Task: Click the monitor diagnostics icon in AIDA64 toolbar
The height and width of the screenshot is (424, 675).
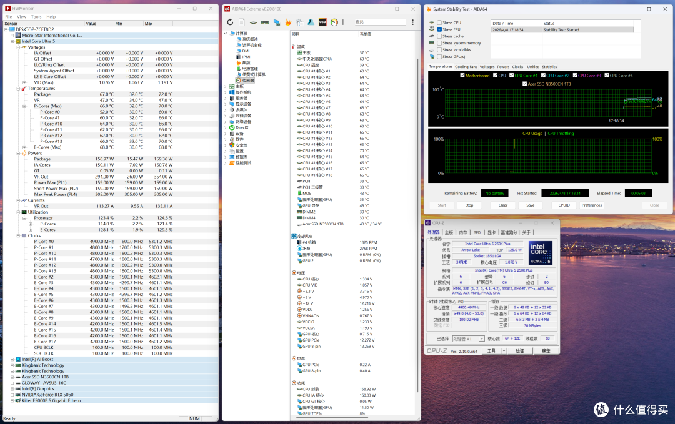Action: click(276, 22)
